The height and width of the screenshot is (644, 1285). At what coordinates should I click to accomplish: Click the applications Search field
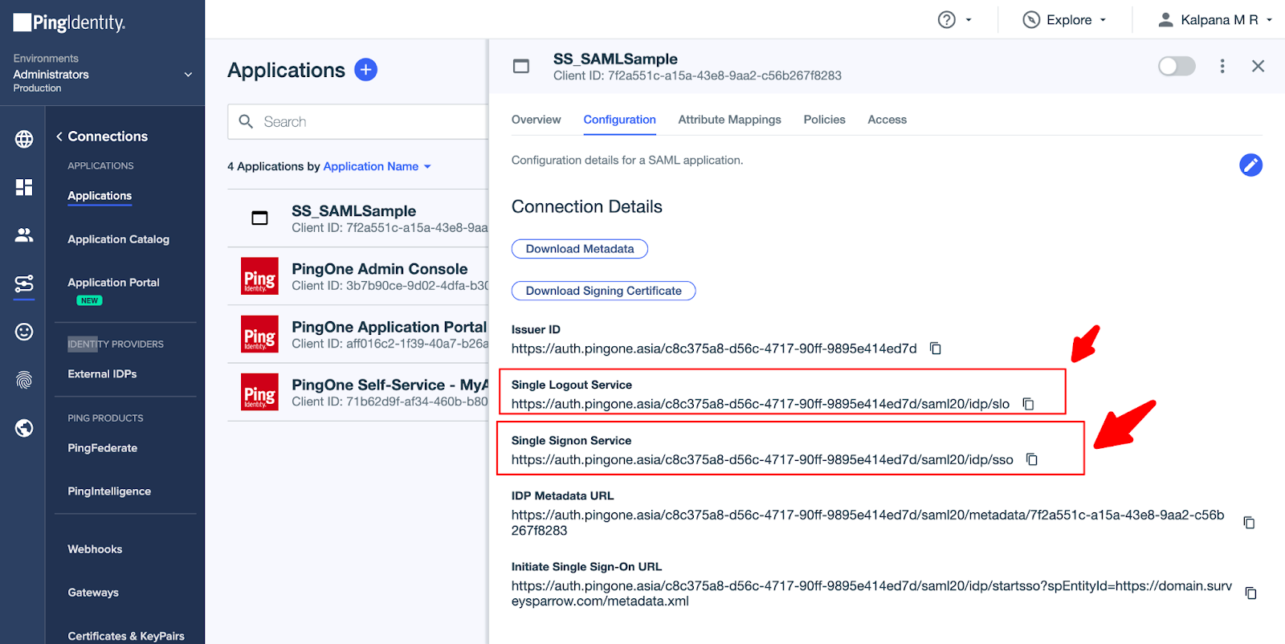pyautogui.click(x=358, y=121)
